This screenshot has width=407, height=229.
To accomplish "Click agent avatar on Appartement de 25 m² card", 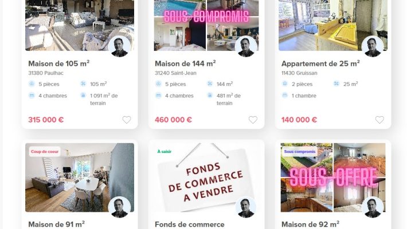I will pos(373,47).
